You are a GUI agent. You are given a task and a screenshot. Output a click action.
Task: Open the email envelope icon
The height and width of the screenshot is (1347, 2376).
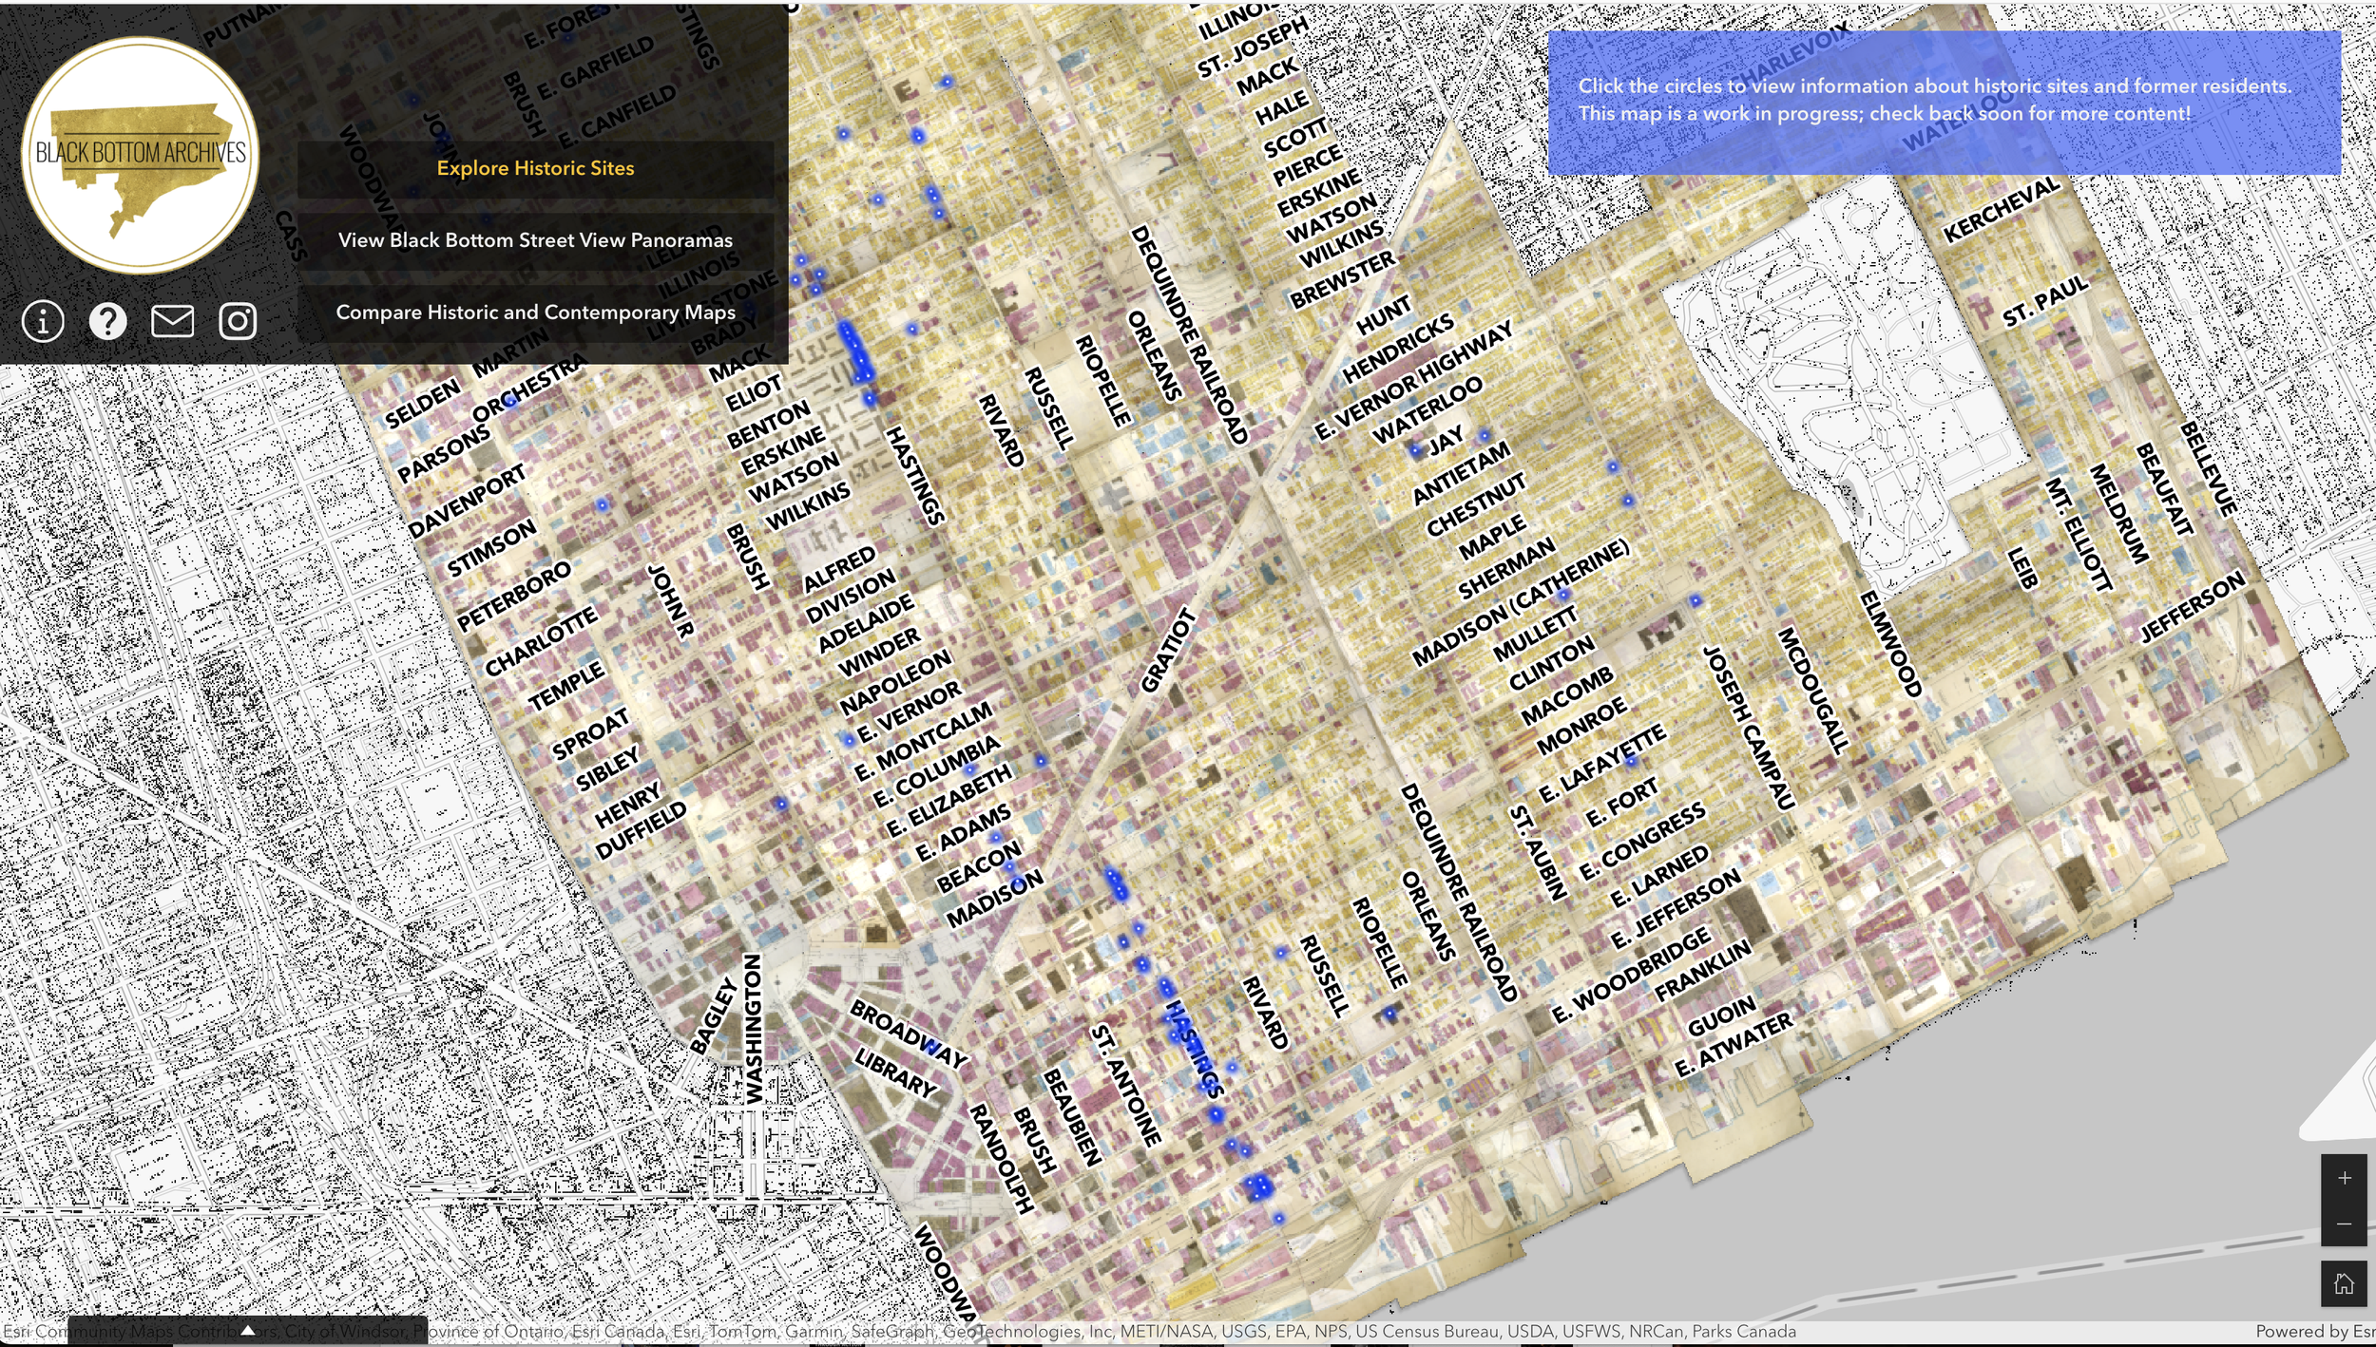click(172, 321)
